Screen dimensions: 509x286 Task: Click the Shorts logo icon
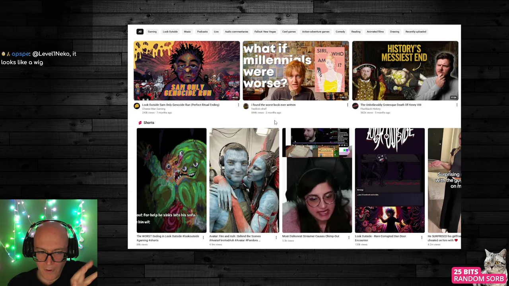(x=140, y=123)
